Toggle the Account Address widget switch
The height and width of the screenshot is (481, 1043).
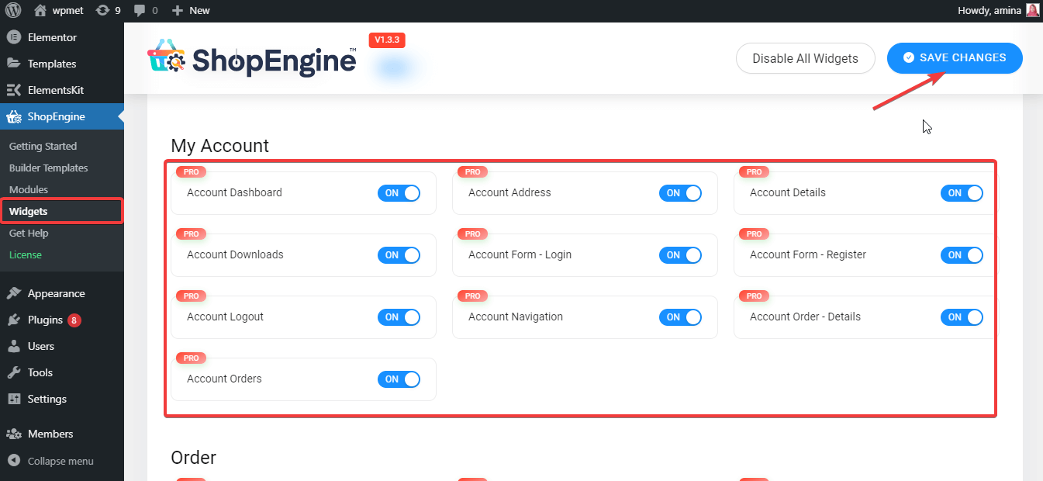tap(680, 193)
